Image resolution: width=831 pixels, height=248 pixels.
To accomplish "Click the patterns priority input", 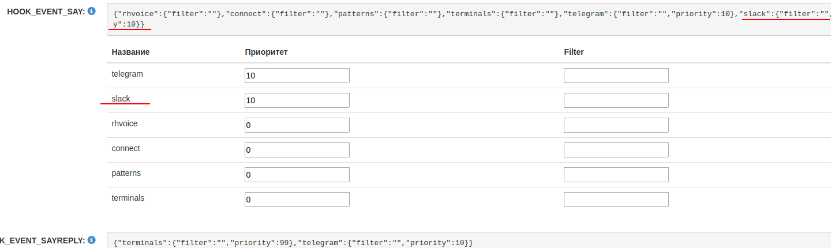I will [x=297, y=175].
